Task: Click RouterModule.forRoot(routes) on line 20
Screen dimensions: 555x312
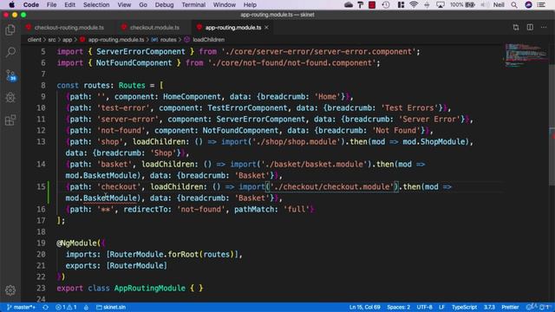Action: click(x=172, y=254)
